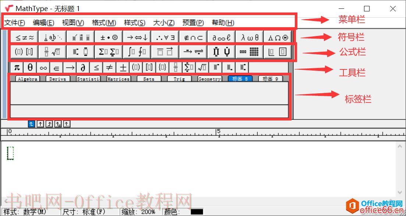
Task: Open the 预置(P) menu
Action: tap(193, 23)
